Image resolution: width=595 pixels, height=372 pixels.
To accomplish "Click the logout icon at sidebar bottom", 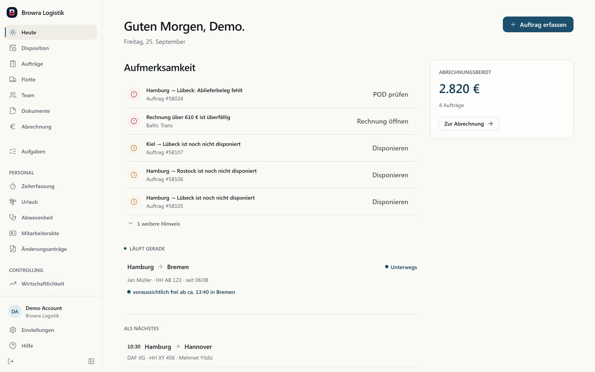I will coord(11,361).
